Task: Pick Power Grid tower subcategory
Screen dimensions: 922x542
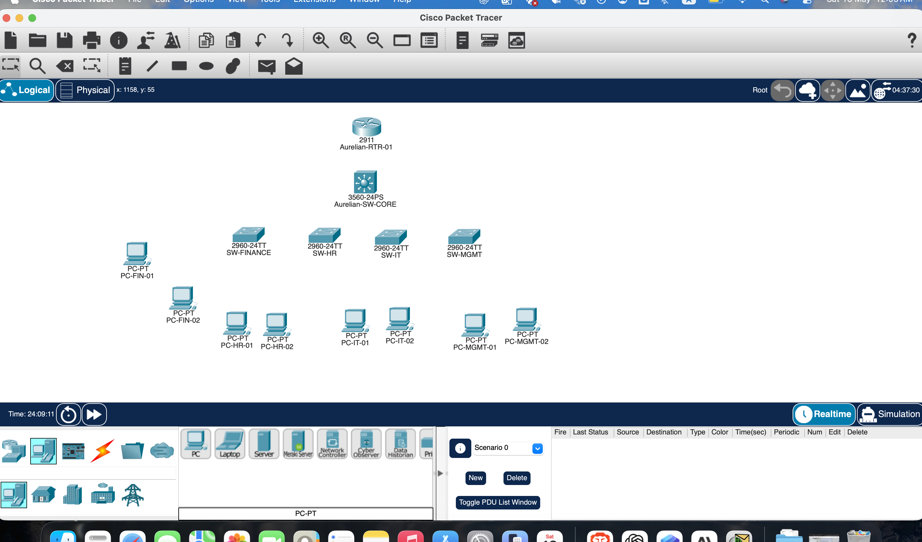Action: [x=132, y=495]
